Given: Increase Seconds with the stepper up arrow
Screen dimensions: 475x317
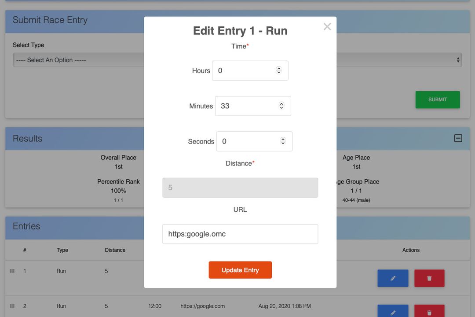Looking at the screenshot, I should (x=283, y=138).
